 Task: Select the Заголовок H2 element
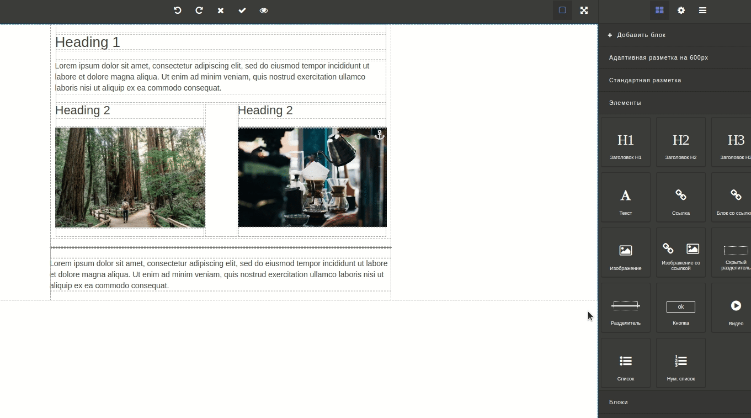coord(681,142)
